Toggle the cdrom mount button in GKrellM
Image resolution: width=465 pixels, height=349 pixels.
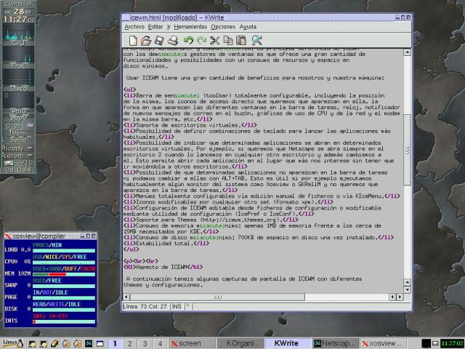click(x=30, y=155)
